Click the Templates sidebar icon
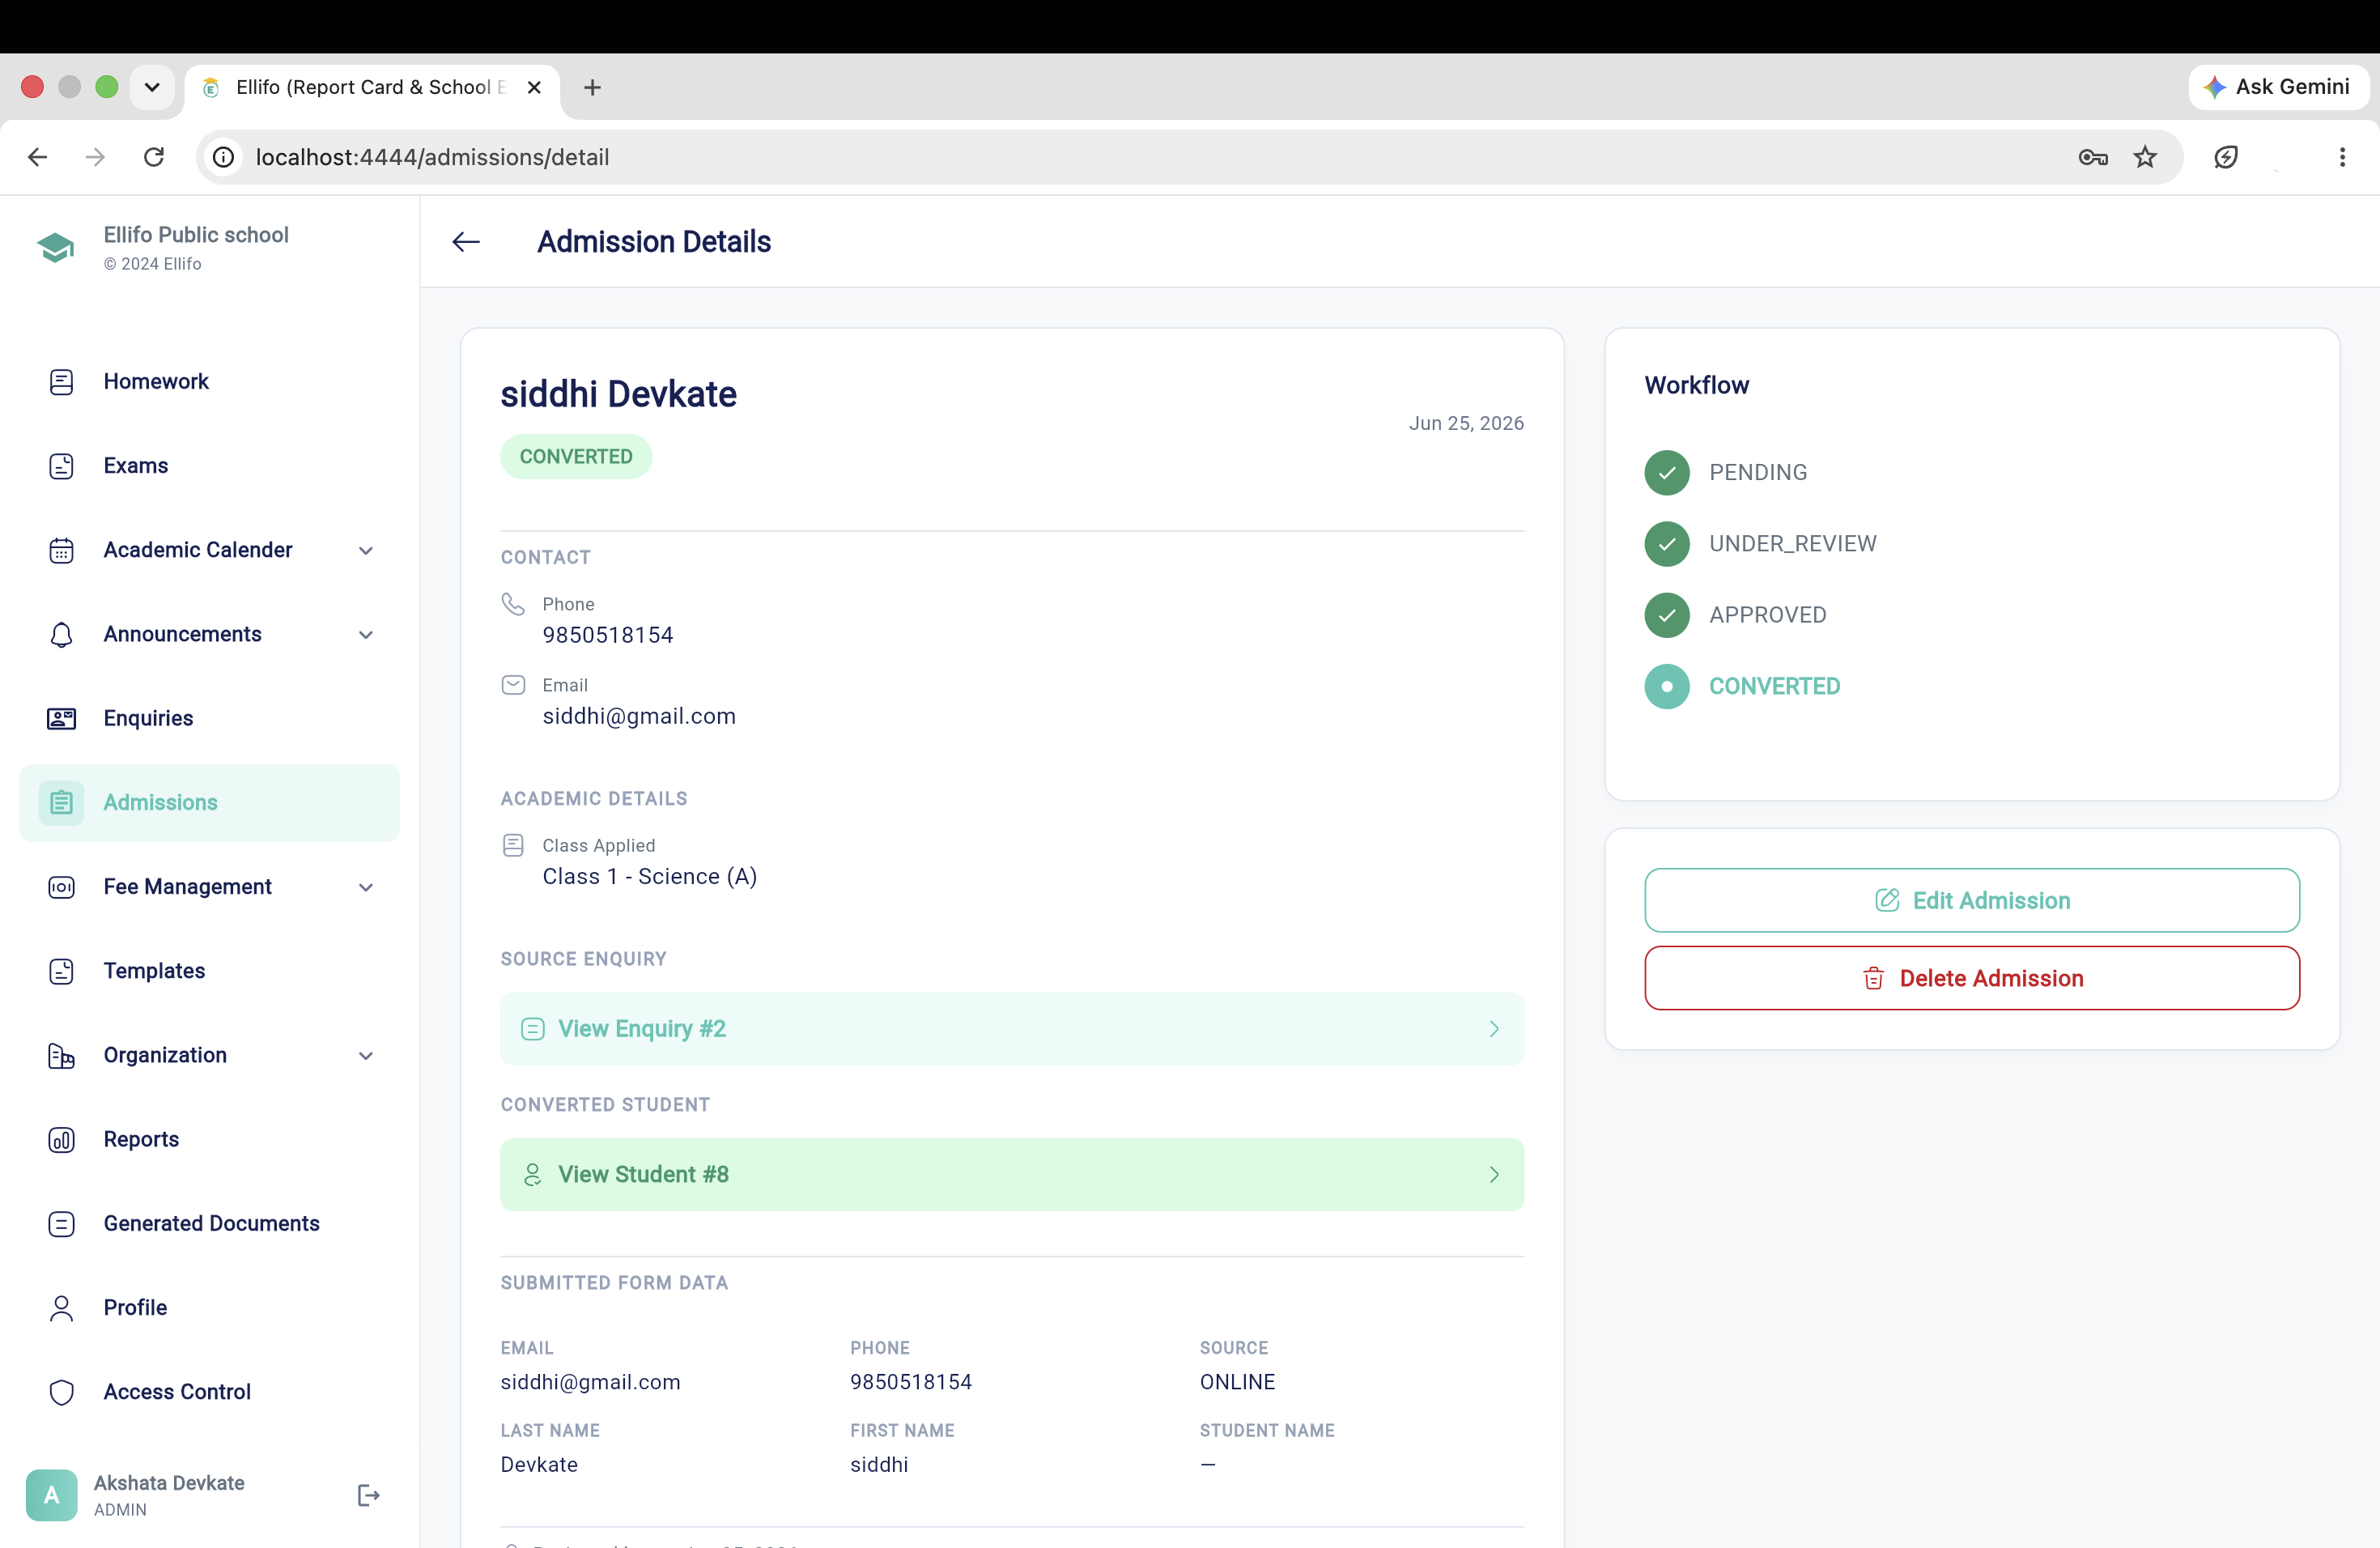2380x1548 pixels. [x=61, y=971]
